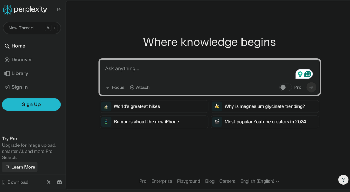This screenshot has height=192, width=350.
Task: Toggle the Pro search switch
Action: [286, 87]
